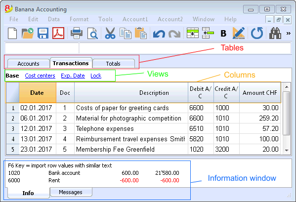Switch to the Accounts table tab
Screen dimensions: 296x202
coord(28,64)
